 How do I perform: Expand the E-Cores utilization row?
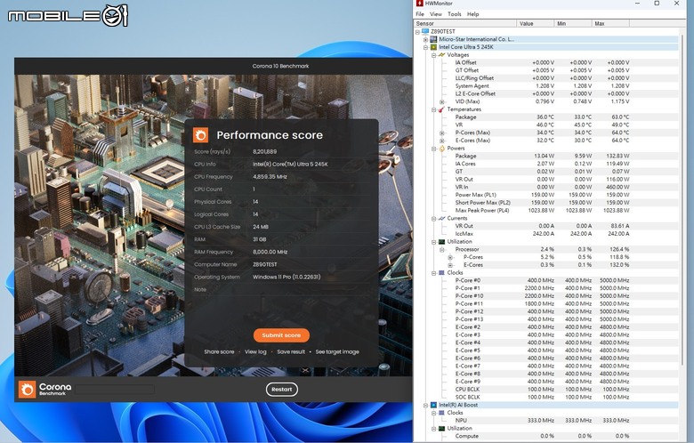450,265
